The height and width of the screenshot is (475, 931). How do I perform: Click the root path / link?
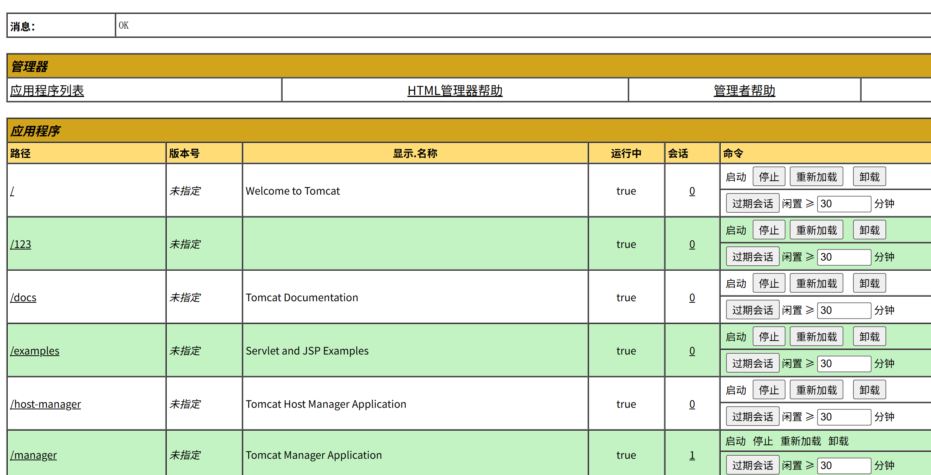(12, 191)
